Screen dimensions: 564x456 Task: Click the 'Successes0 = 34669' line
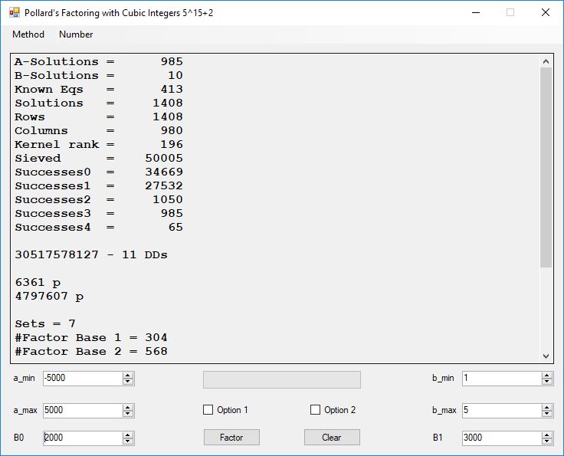tap(99, 172)
